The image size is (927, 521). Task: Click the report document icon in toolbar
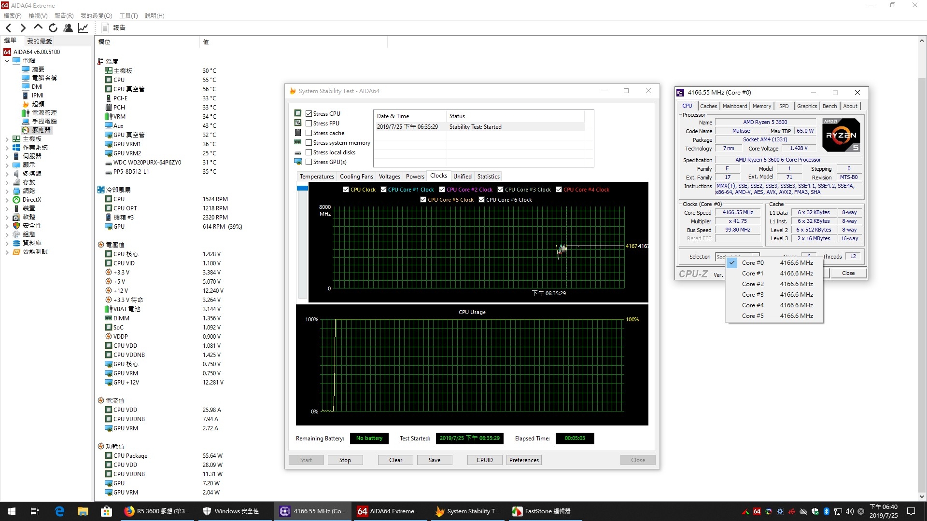point(105,28)
